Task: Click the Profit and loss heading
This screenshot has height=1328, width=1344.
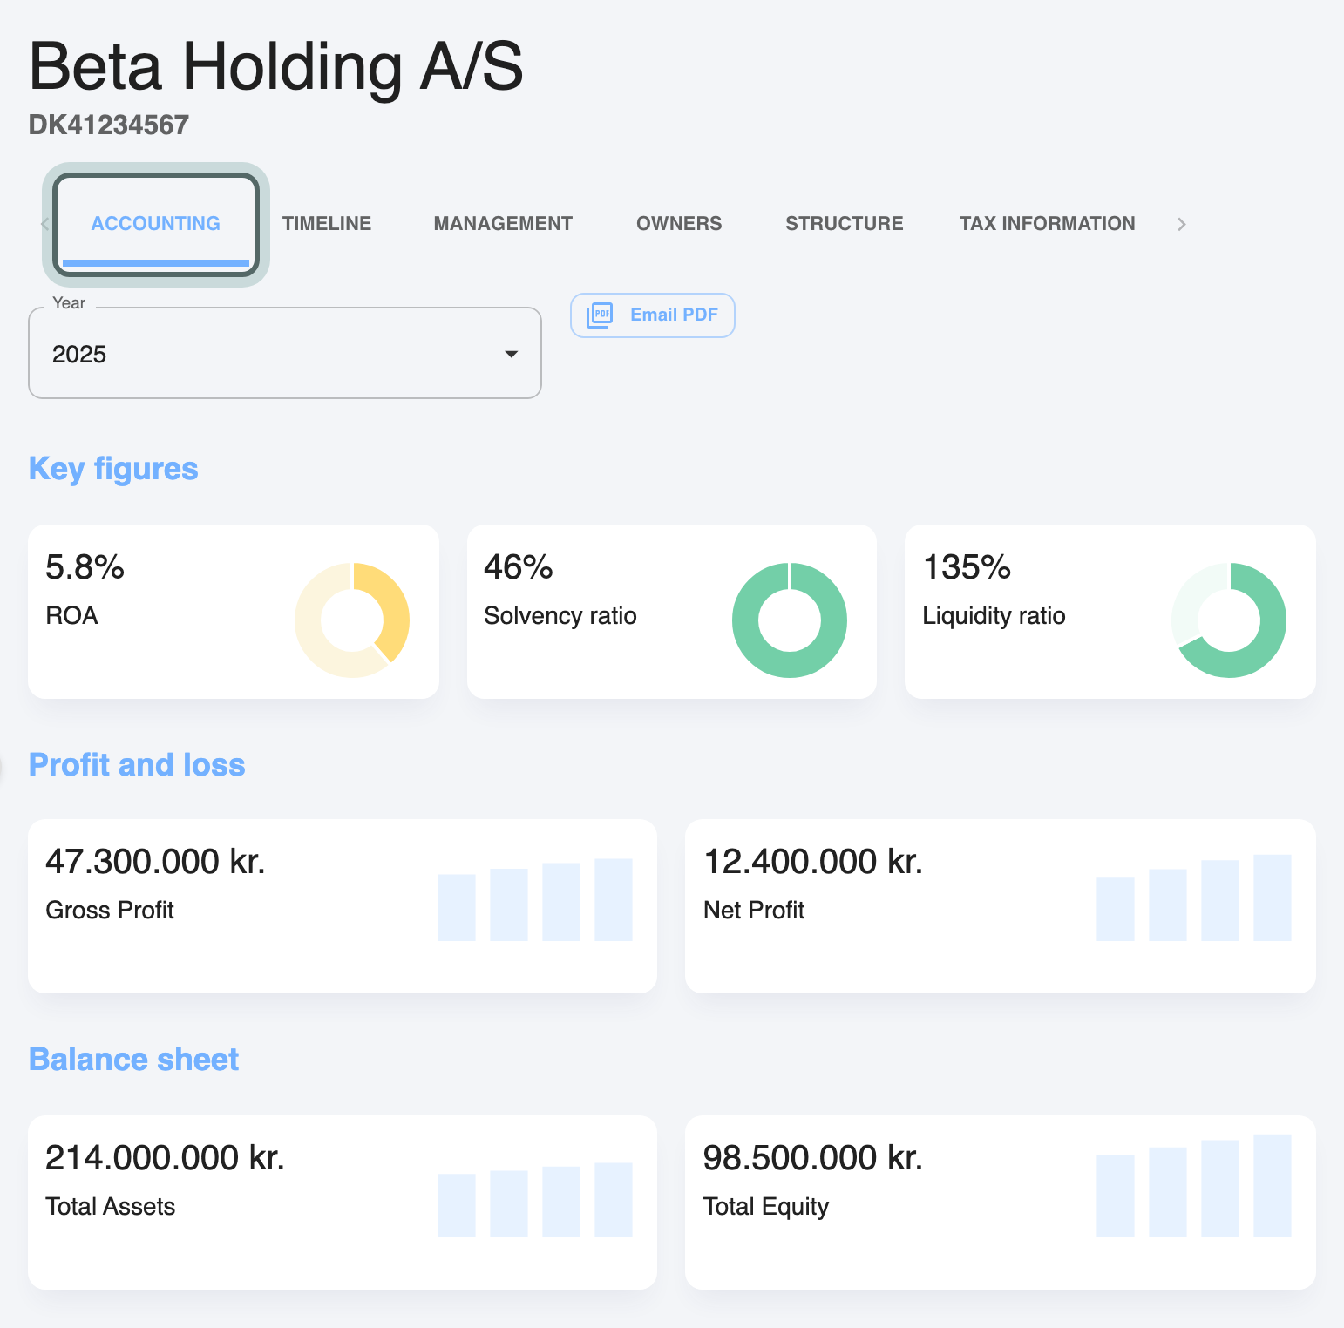Action: tap(137, 765)
